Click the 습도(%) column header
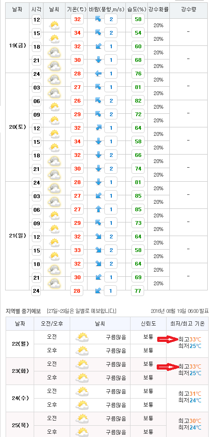The width and height of the screenshot is (211, 437). [137, 9]
